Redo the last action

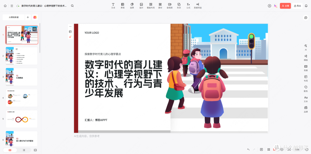[x=254, y=149]
